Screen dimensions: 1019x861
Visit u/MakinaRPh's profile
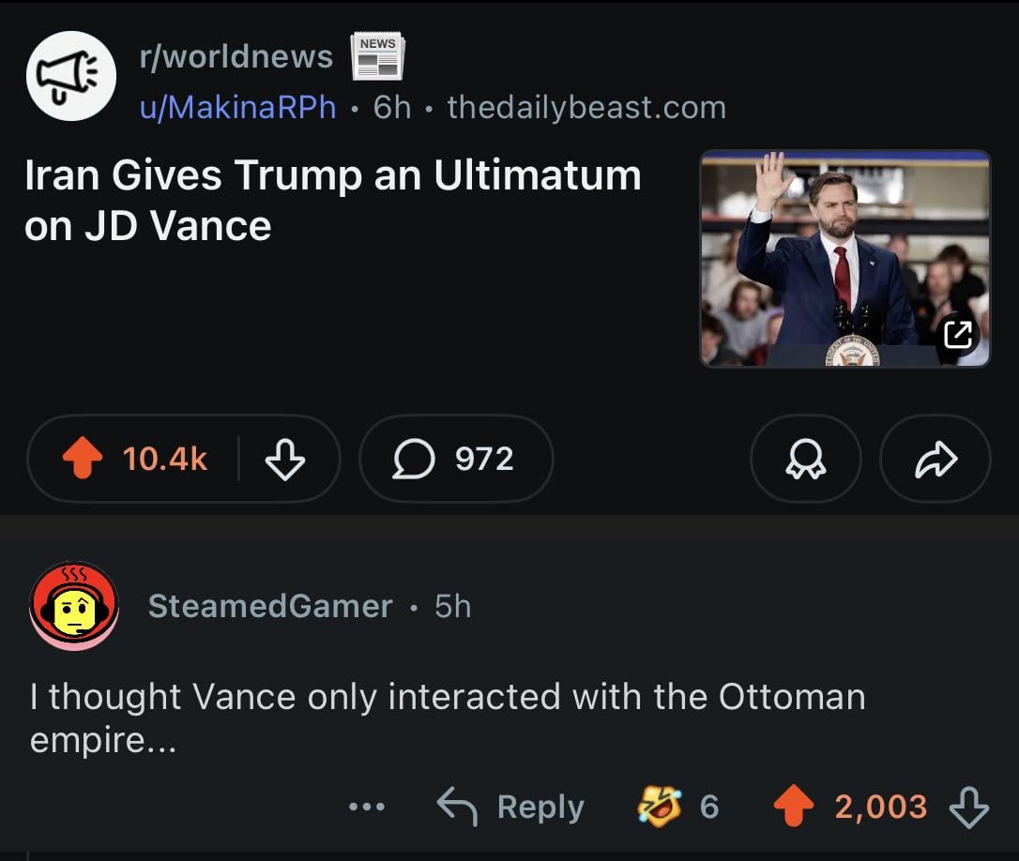237,107
